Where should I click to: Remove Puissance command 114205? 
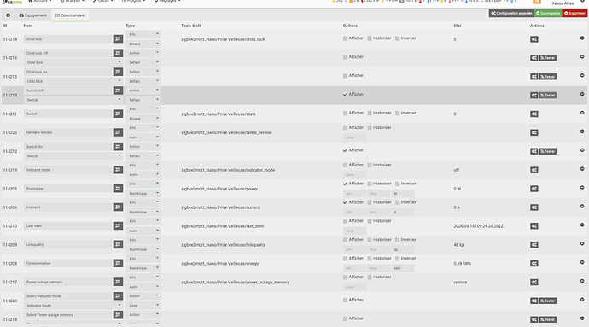tap(582, 188)
